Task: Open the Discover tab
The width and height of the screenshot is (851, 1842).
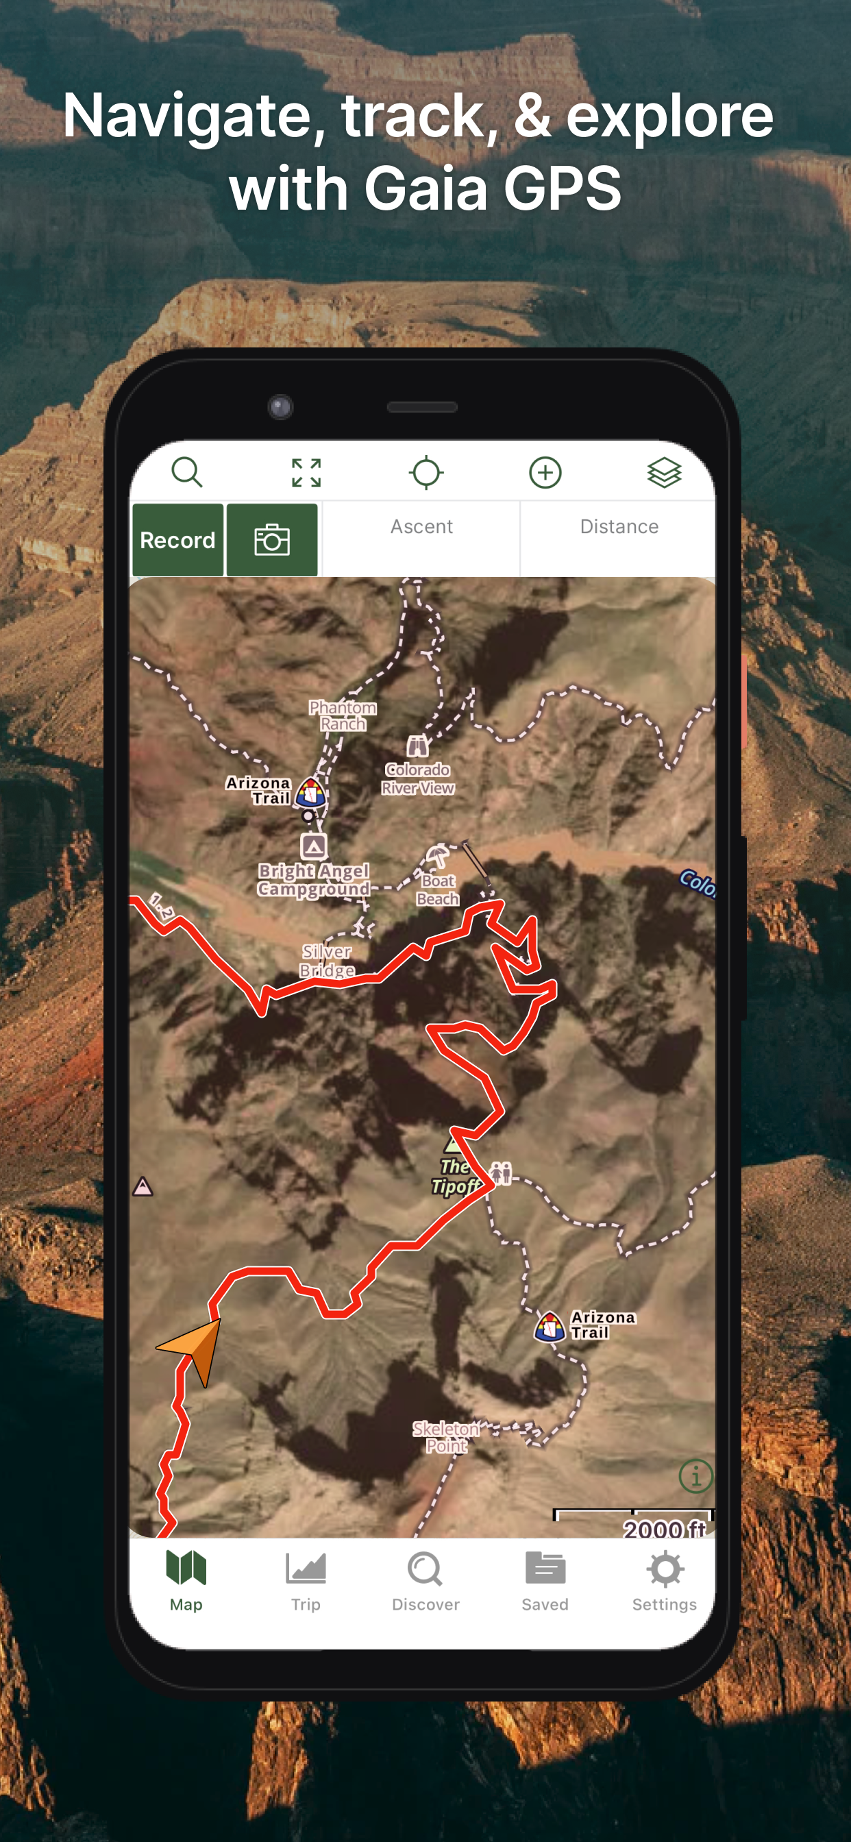Action: [425, 1581]
